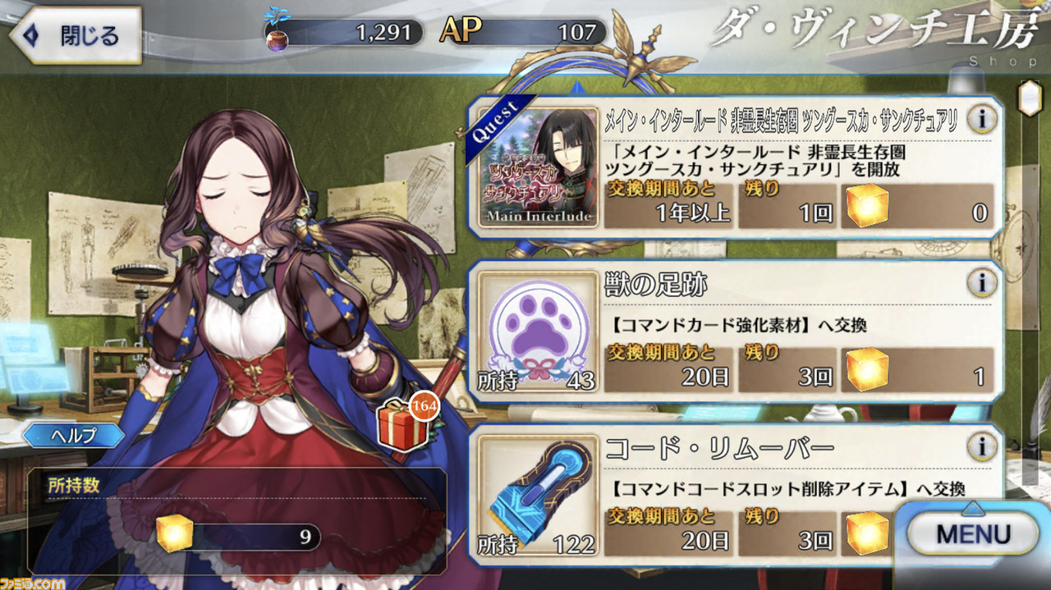The width and height of the screenshot is (1051, 590).
Task: Expand the arrow above the MENU button
Action: point(972,509)
